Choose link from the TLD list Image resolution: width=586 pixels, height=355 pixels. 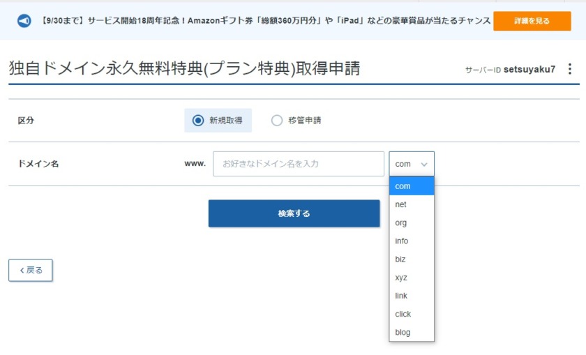[x=412, y=296]
